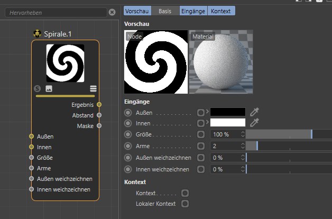Toggle the Arme animation radio dot
The image size is (332, 219).
(128, 146)
